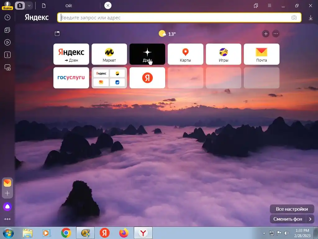Open the Action Center flag icon
Image resolution: width=318 pixels, height=239 pixels.
279,233
